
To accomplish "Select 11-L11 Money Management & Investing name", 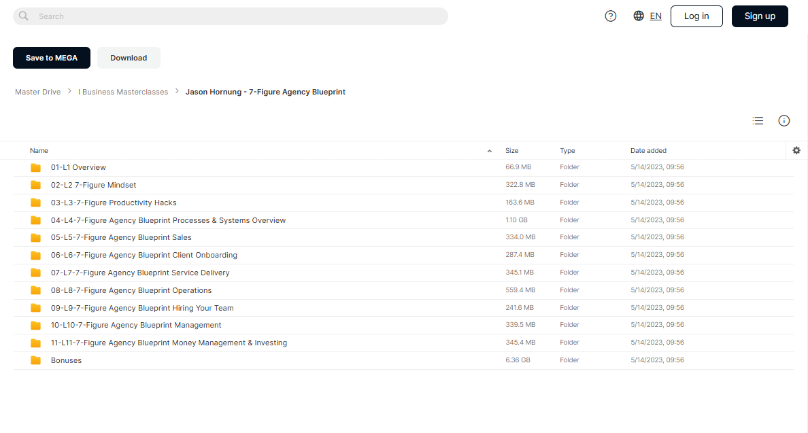I will (169, 343).
